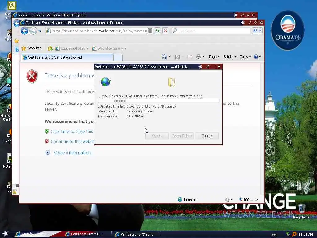The height and width of the screenshot is (238, 317).
Task: Open the Favorites star button
Action: tap(31, 48)
